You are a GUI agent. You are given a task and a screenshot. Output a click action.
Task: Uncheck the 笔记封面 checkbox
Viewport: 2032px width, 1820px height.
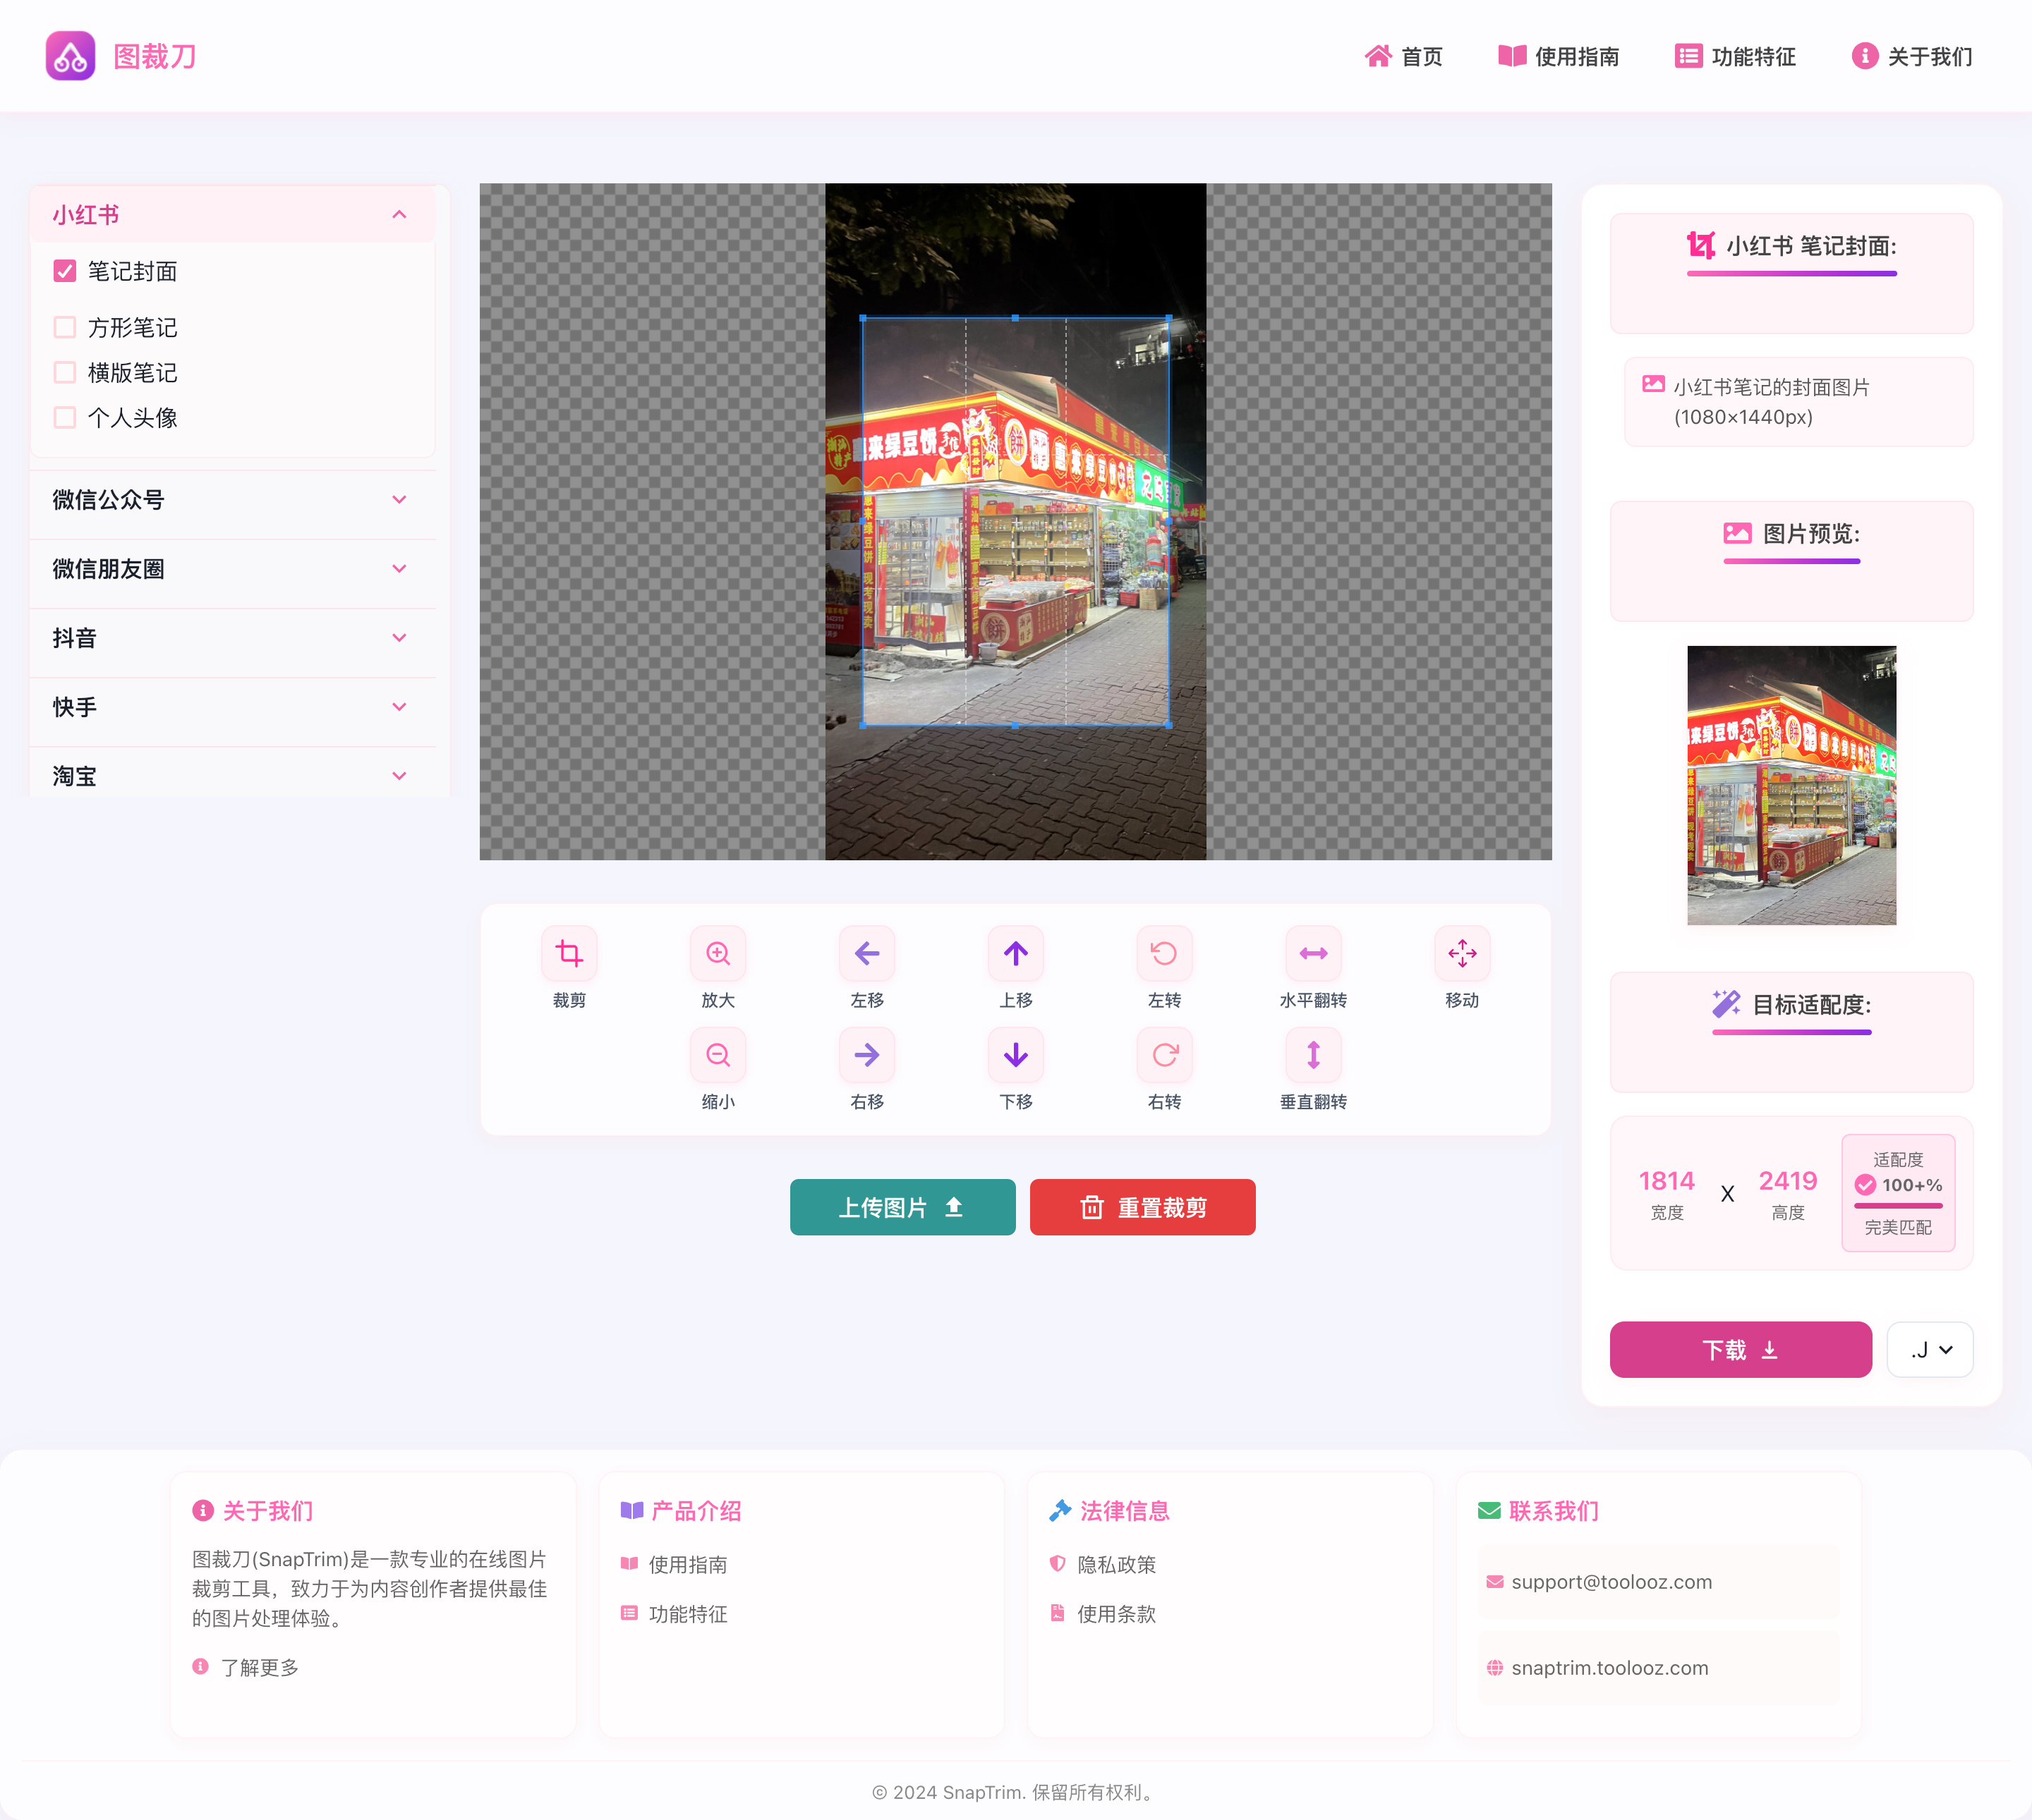click(x=65, y=271)
